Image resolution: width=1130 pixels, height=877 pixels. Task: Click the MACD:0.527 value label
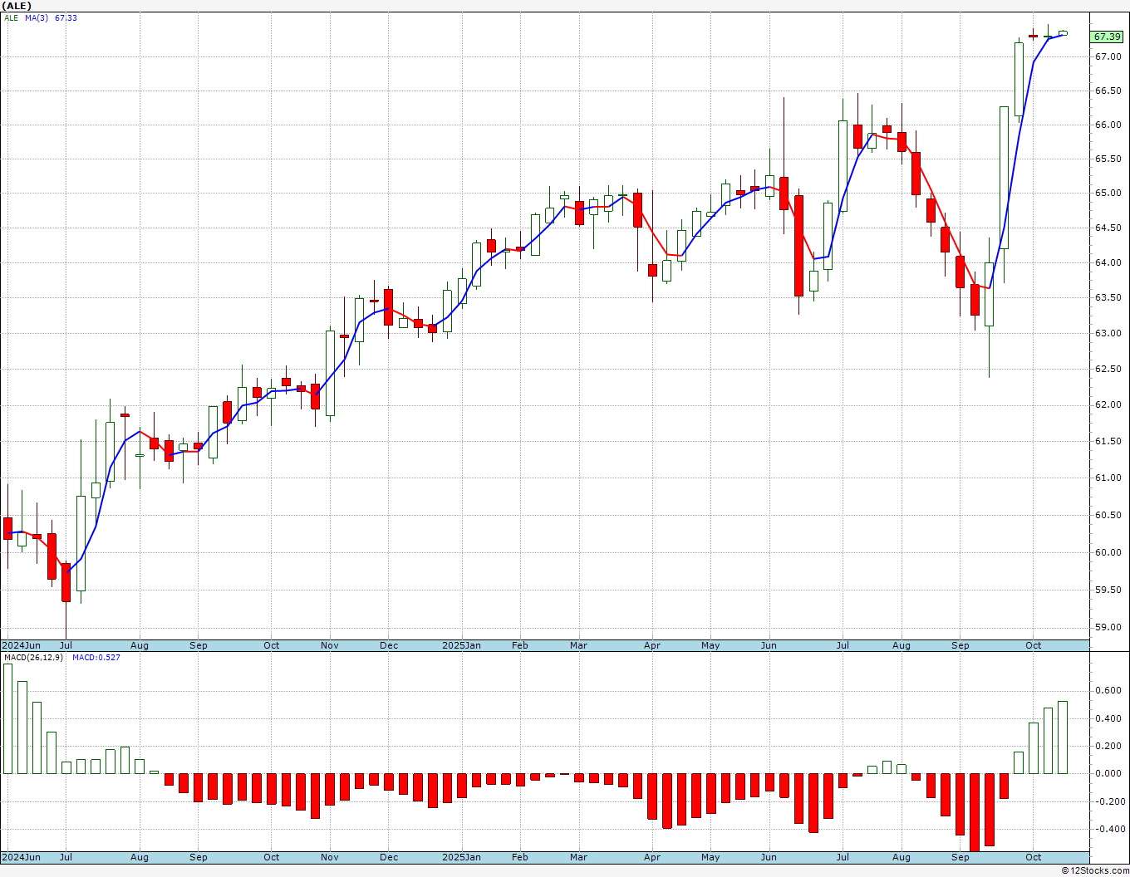[96, 658]
